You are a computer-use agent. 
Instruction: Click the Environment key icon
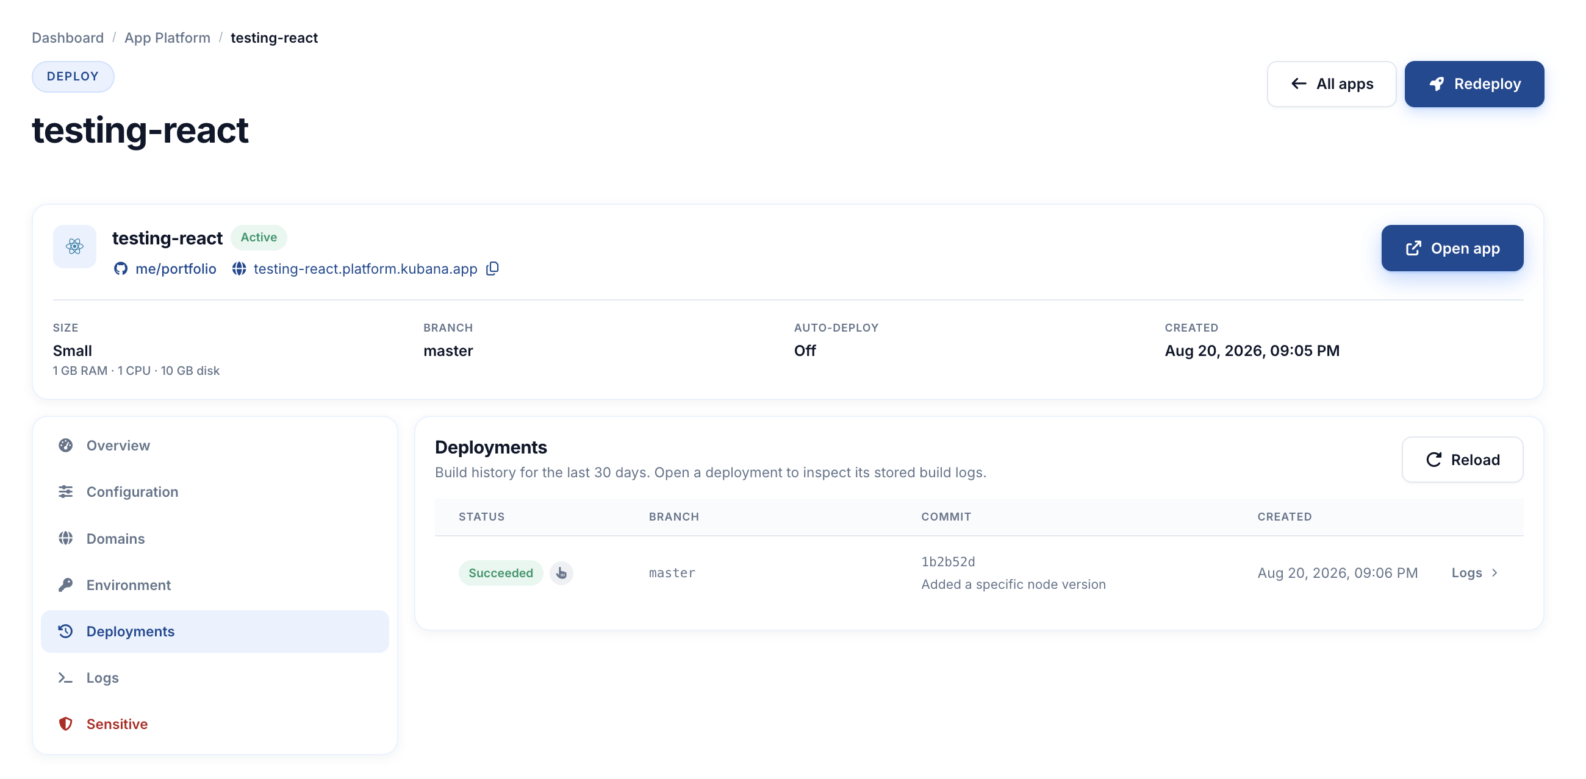(65, 585)
